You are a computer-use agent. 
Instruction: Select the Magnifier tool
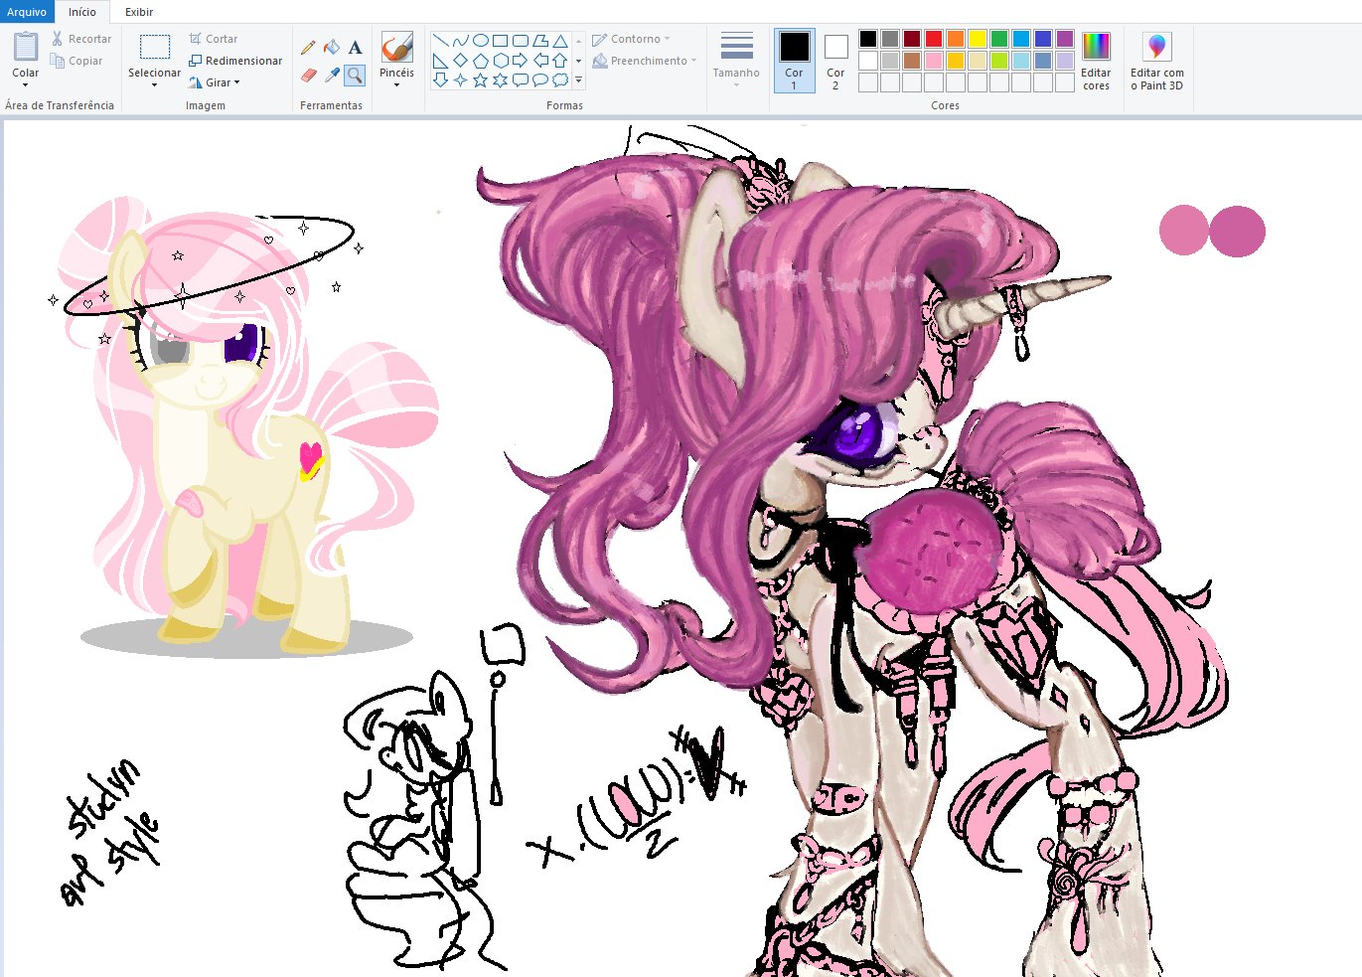coord(355,75)
